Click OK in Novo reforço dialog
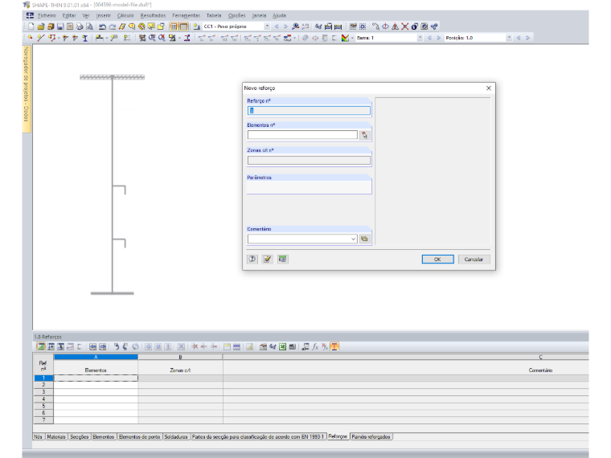Image resolution: width=611 pixels, height=458 pixels. pyautogui.click(x=437, y=259)
